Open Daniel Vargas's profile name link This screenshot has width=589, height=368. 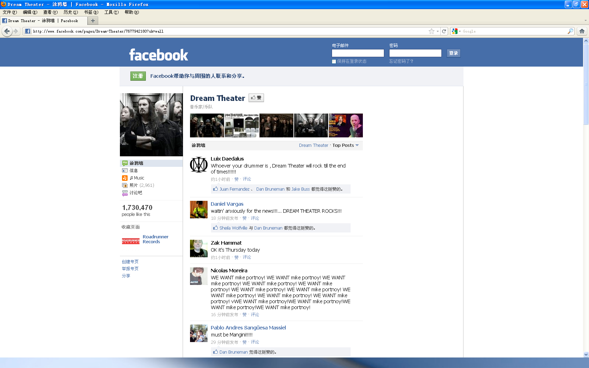(x=227, y=204)
